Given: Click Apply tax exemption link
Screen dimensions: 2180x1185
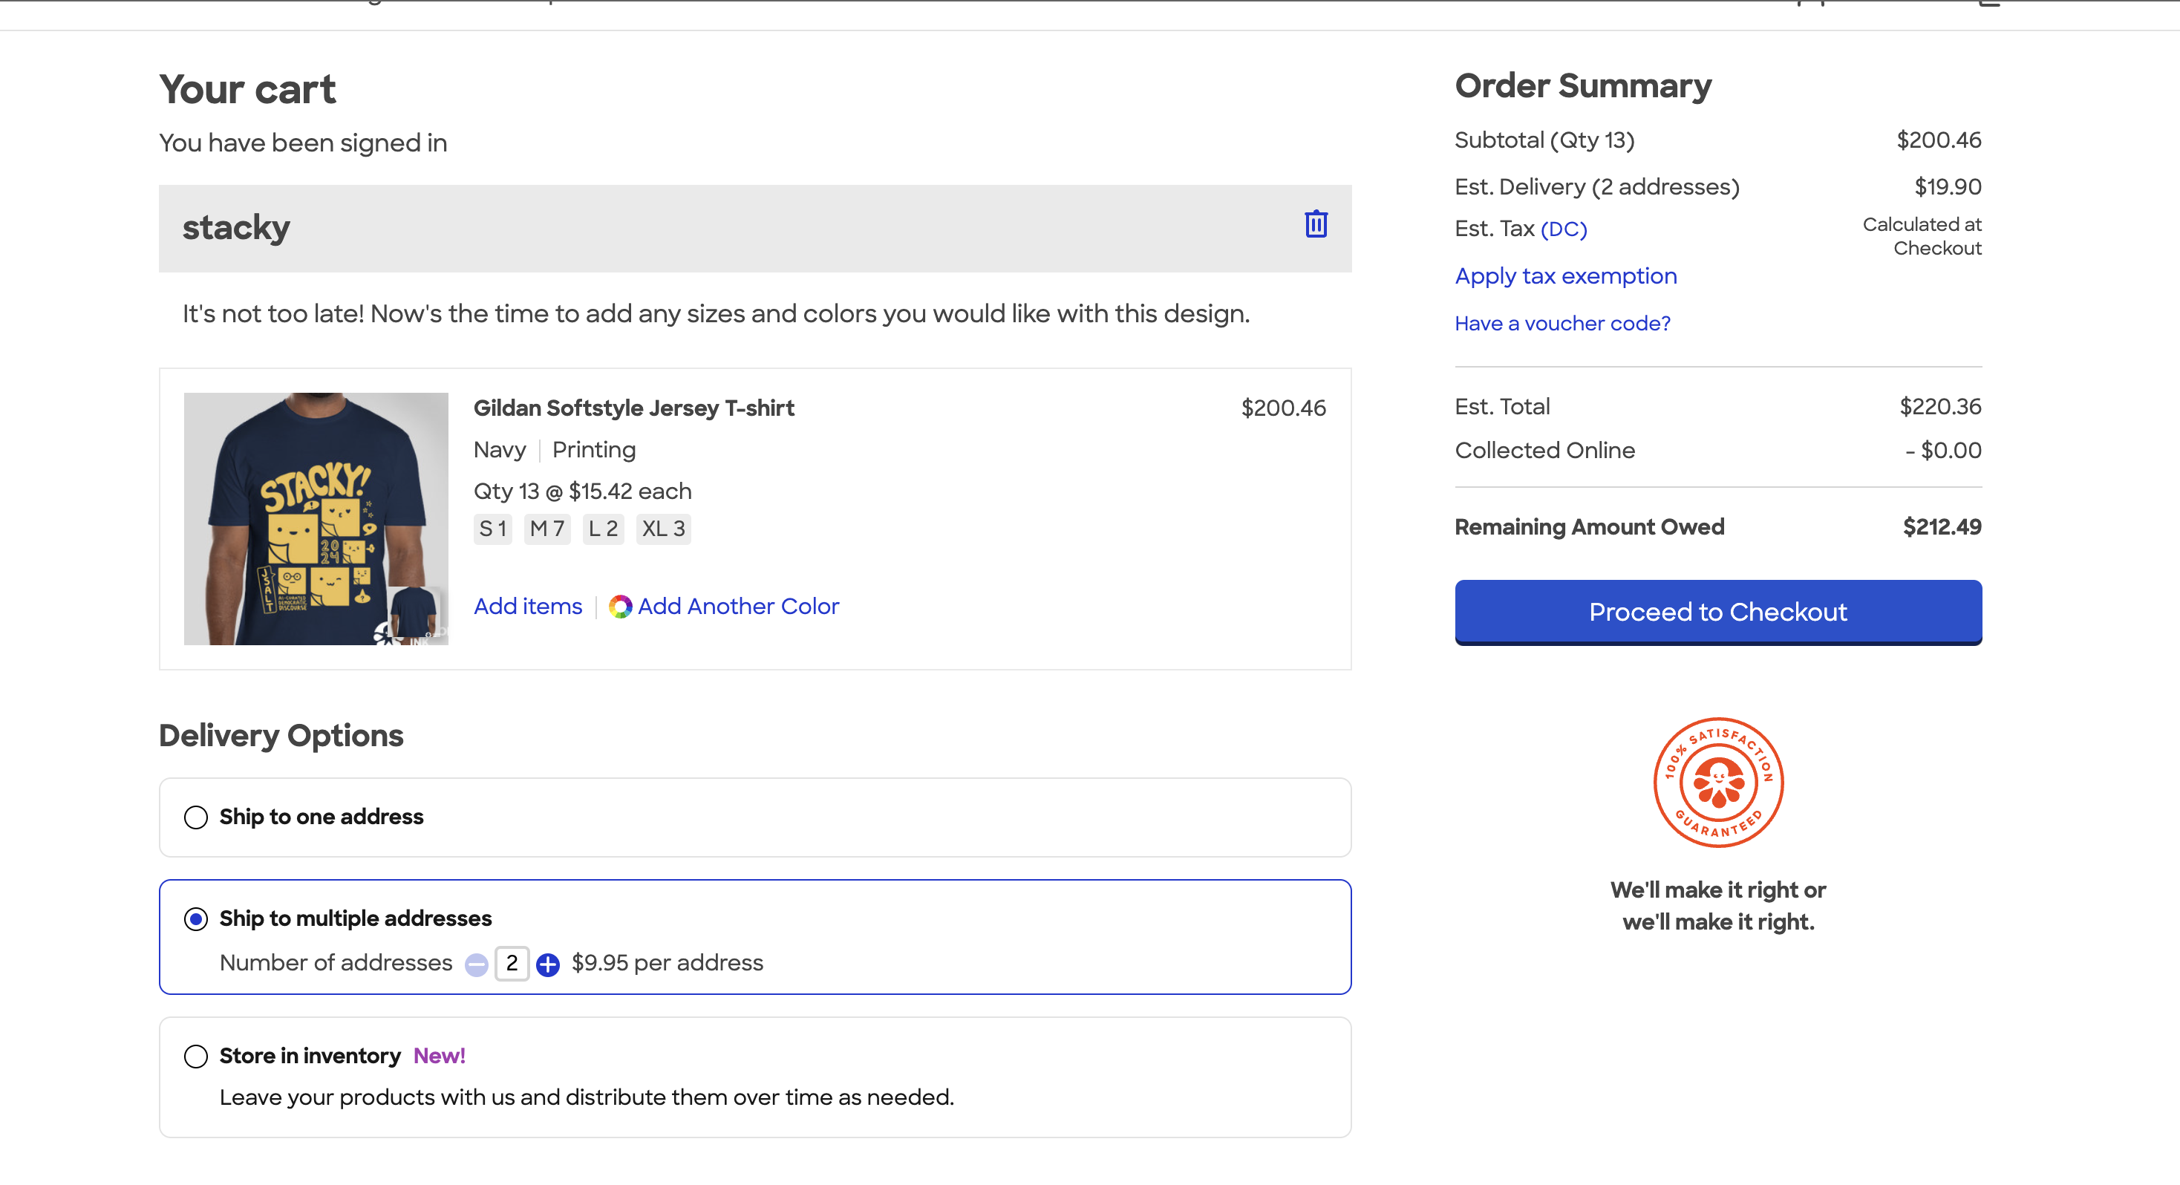Looking at the screenshot, I should pos(1566,275).
